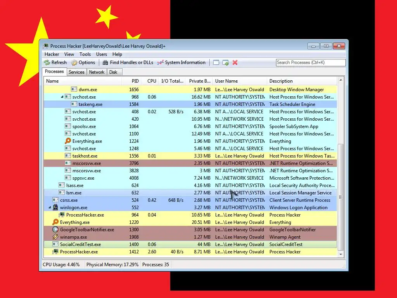Open the Hacker menu
Image resolution: width=397 pixels, height=298 pixels.
52,54
